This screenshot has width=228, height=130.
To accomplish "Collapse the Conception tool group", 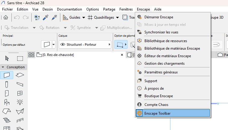I will coord(3,67).
